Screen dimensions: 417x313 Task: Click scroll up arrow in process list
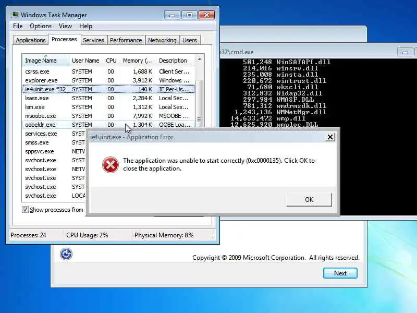200,59
